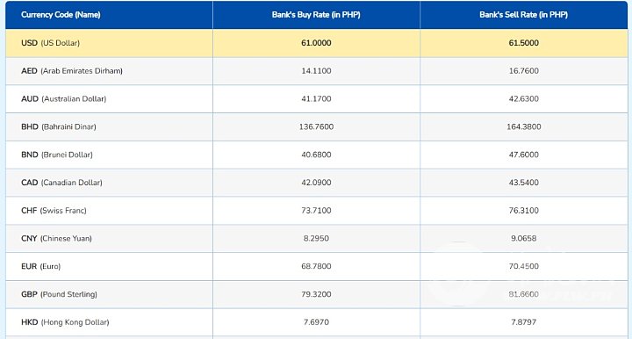Click CNY buy rate 8.2950
The image size is (632, 339).
click(316, 238)
